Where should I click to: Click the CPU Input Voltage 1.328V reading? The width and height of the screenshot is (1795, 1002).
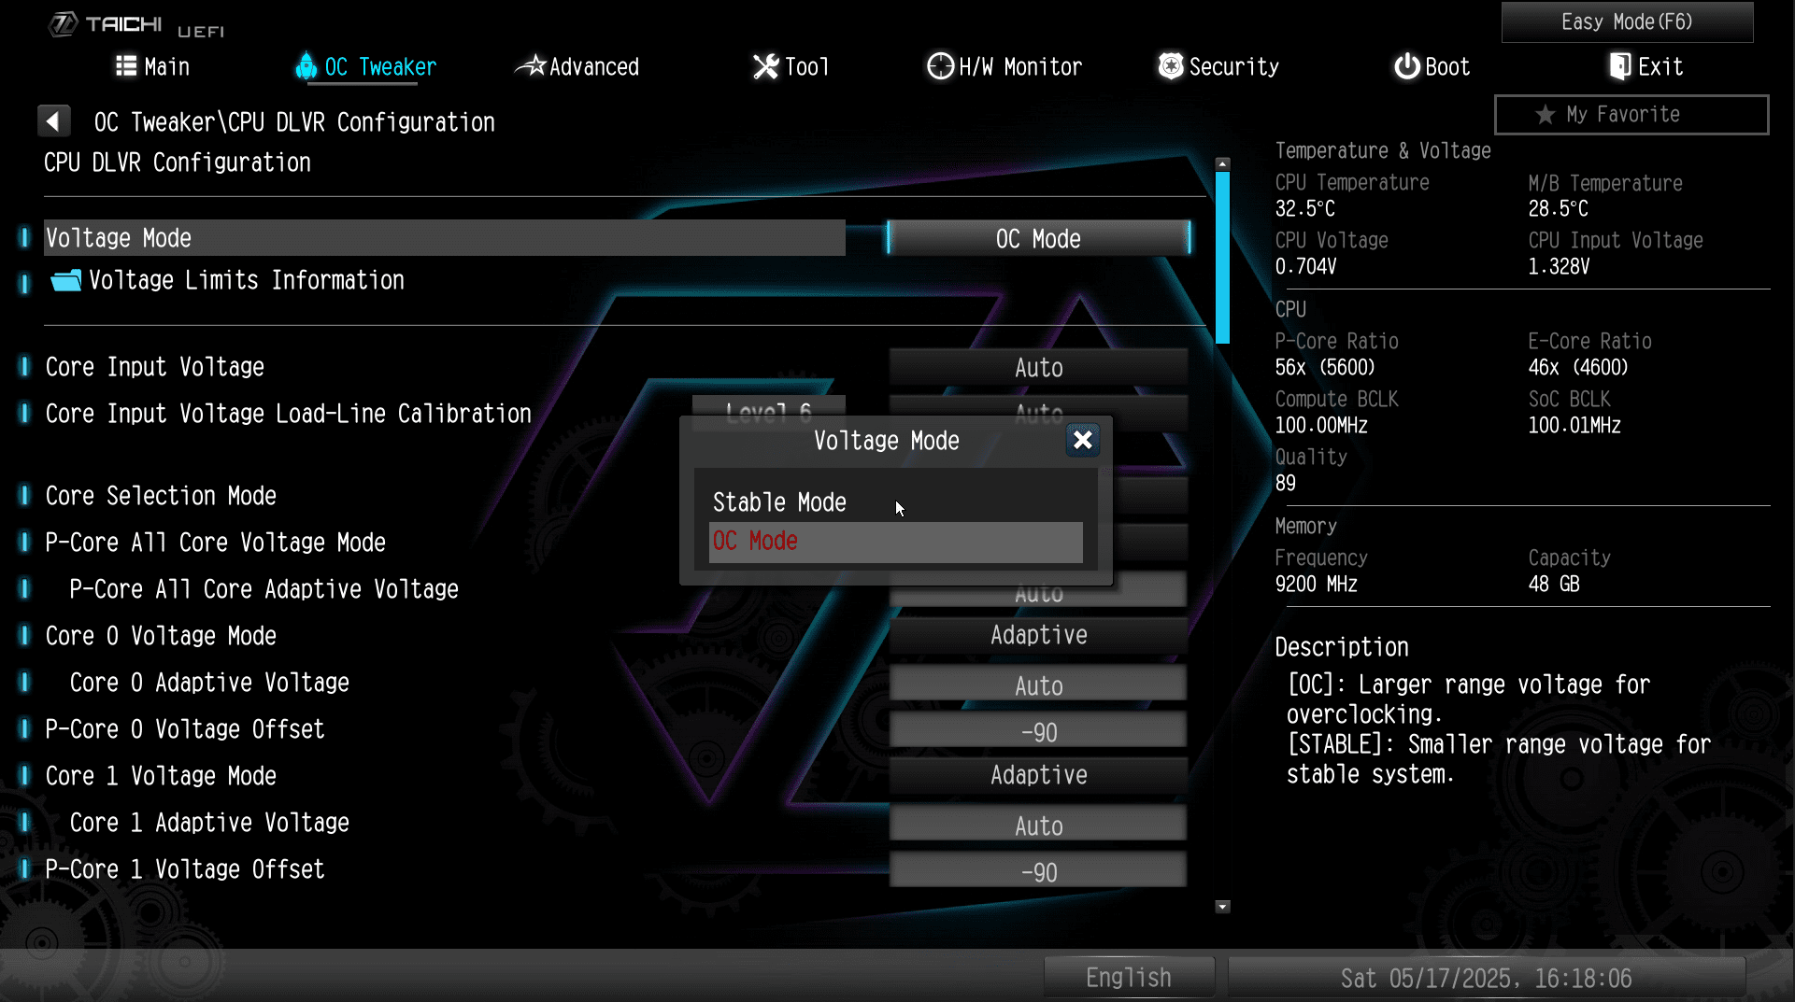coord(1559,266)
